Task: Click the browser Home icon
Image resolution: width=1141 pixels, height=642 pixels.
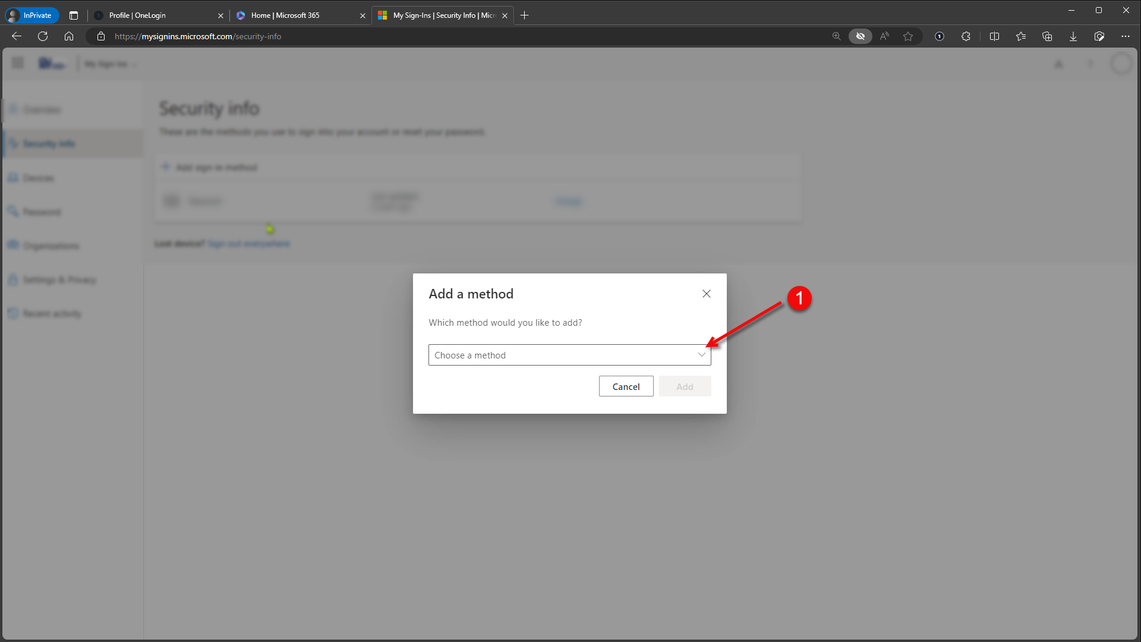Action: click(x=69, y=36)
